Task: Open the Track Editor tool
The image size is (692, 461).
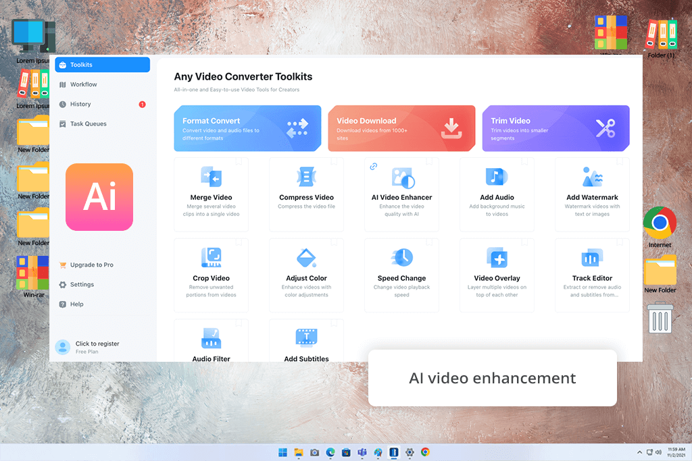Action: click(592, 275)
